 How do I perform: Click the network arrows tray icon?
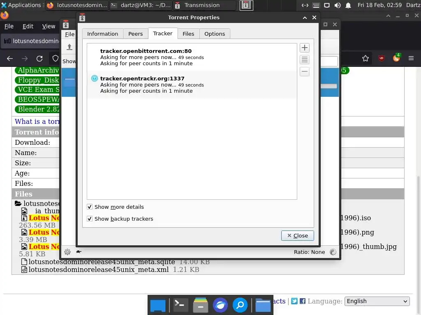(x=305, y=5)
